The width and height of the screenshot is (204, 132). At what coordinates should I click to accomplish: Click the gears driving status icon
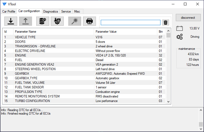coord(180,37)
